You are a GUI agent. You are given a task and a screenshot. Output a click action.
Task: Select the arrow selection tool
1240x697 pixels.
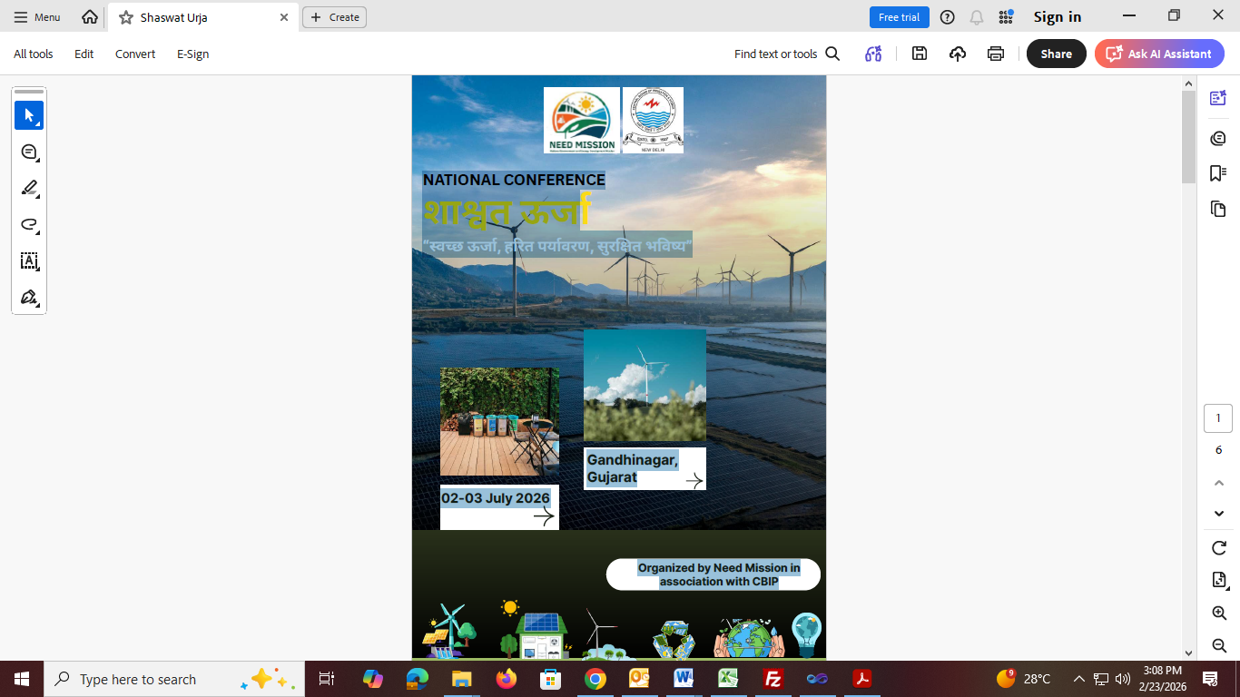tap(29, 115)
